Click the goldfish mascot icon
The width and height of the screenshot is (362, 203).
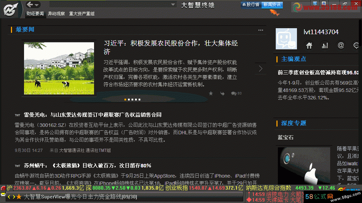[275, 12]
